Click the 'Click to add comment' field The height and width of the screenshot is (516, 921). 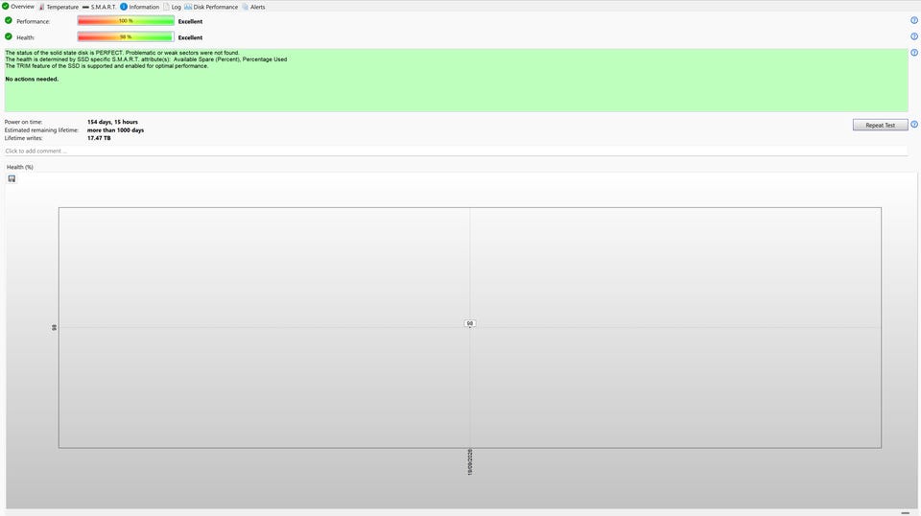(456, 151)
